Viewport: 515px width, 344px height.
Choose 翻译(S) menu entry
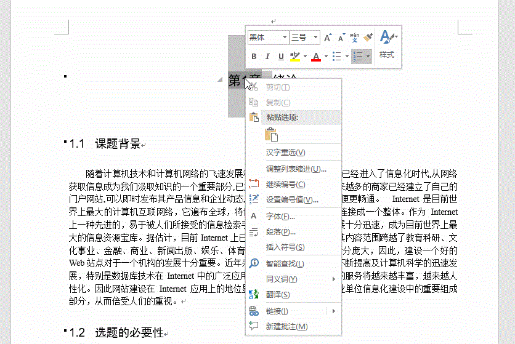click(x=294, y=294)
